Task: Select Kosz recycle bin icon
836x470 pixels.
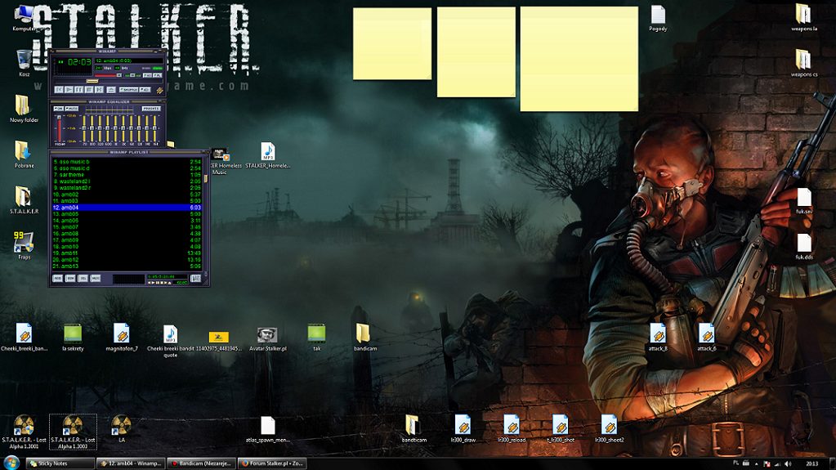Action: coord(24,63)
